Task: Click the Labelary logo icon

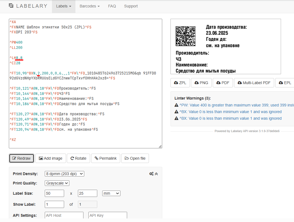Action: pos(11,6)
